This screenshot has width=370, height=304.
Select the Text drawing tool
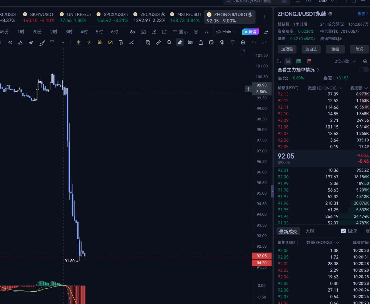pyautogui.click(x=52, y=43)
